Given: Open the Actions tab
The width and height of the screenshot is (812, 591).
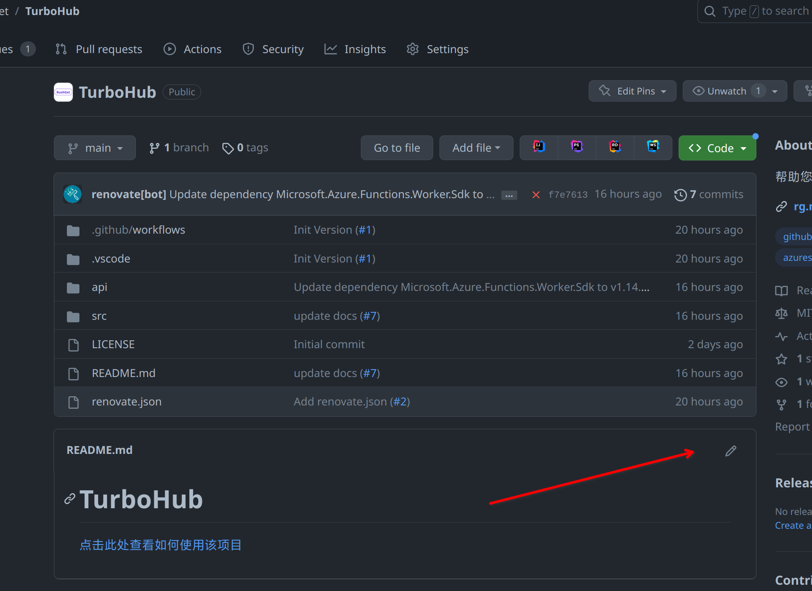Looking at the screenshot, I should 193,49.
